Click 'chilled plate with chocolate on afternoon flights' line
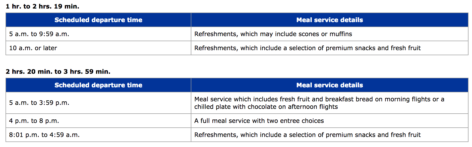This screenshot has height=147, width=472. pos(266,107)
